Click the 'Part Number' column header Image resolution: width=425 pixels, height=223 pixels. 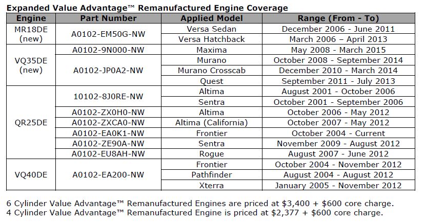tap(108, 18)
